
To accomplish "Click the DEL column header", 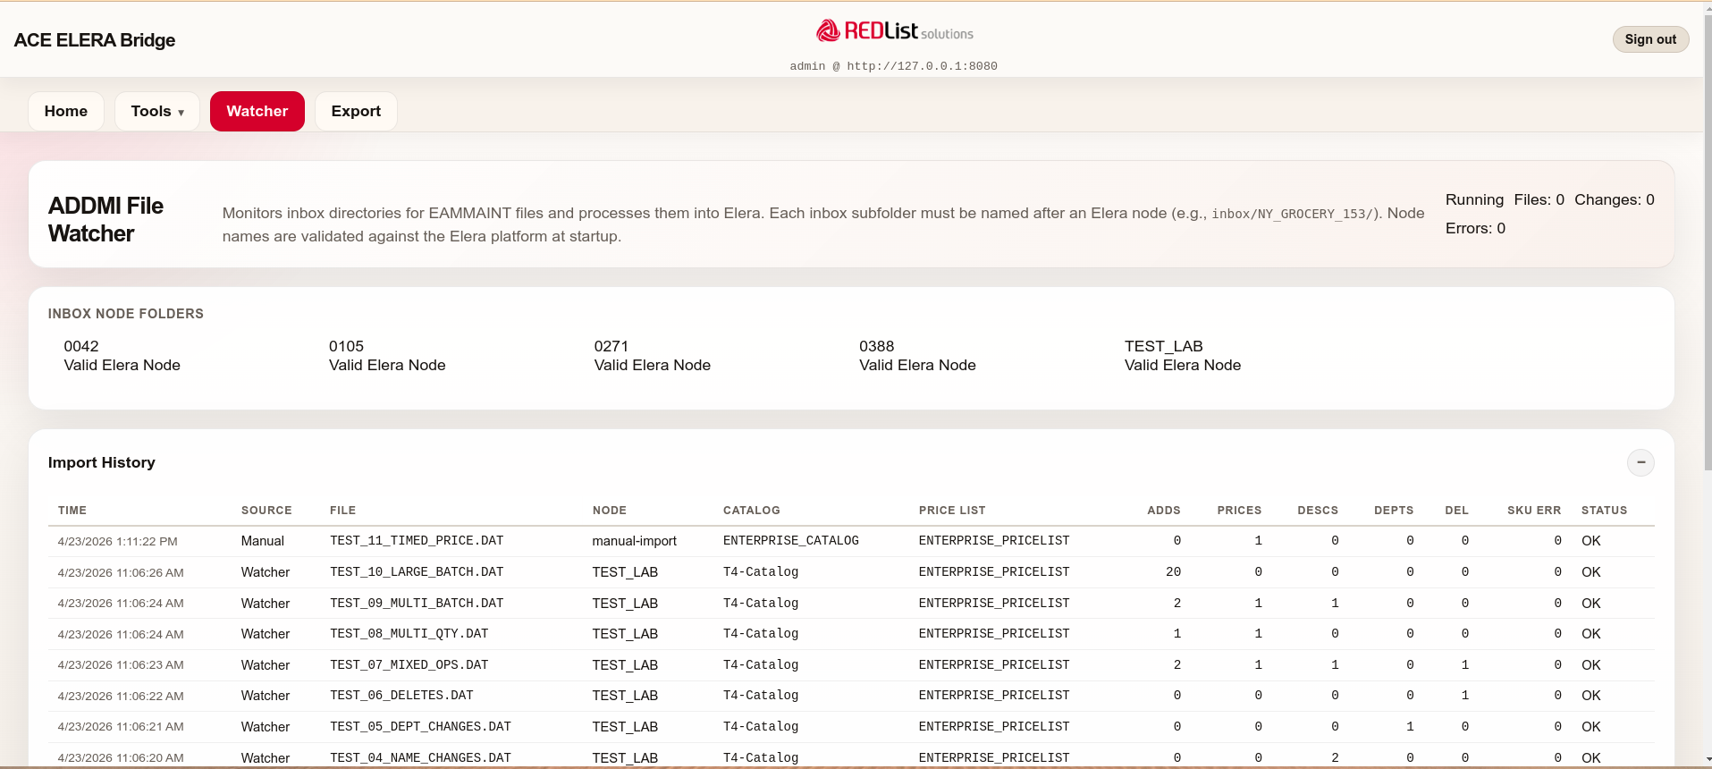I will click(1456, 511).
